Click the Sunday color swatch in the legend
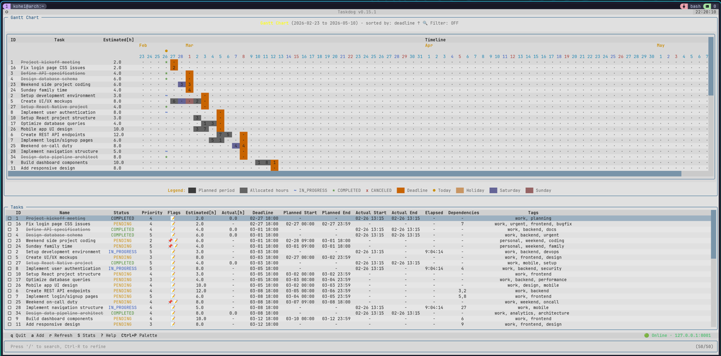 click(x=529, y=190)
